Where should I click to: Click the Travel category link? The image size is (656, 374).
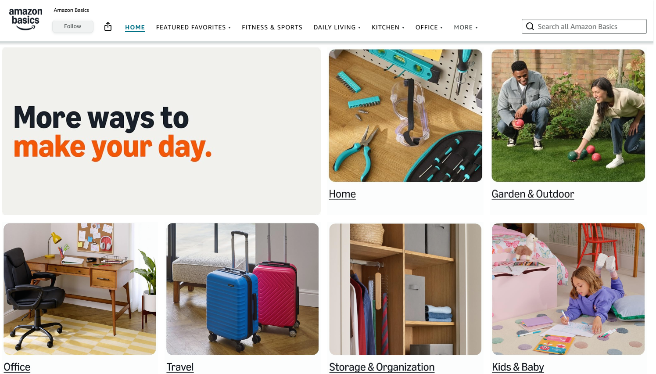pos(180,367)
